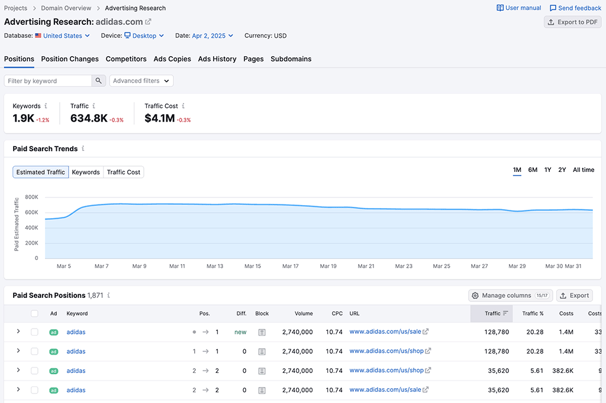Open United States database dropdown
Viewport: 606px width, 403px height.
63,35
